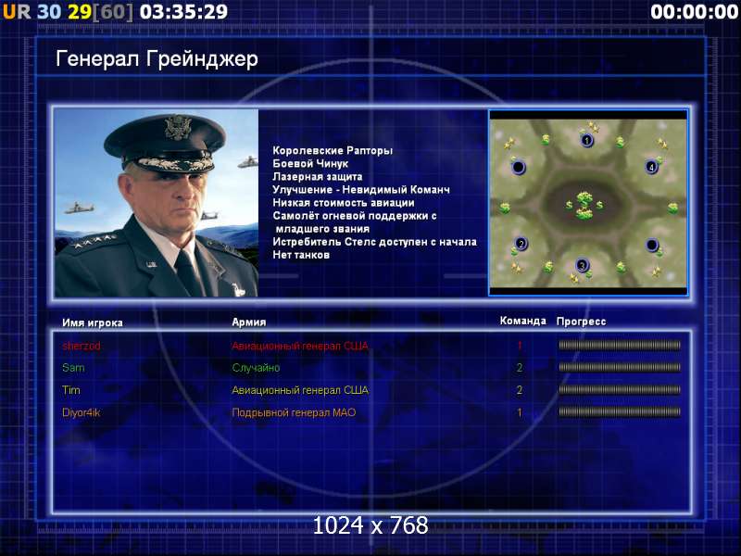Click sherzod's army 'Авиационный генерал США'
741x556 pixels.
tap(300, 346)
